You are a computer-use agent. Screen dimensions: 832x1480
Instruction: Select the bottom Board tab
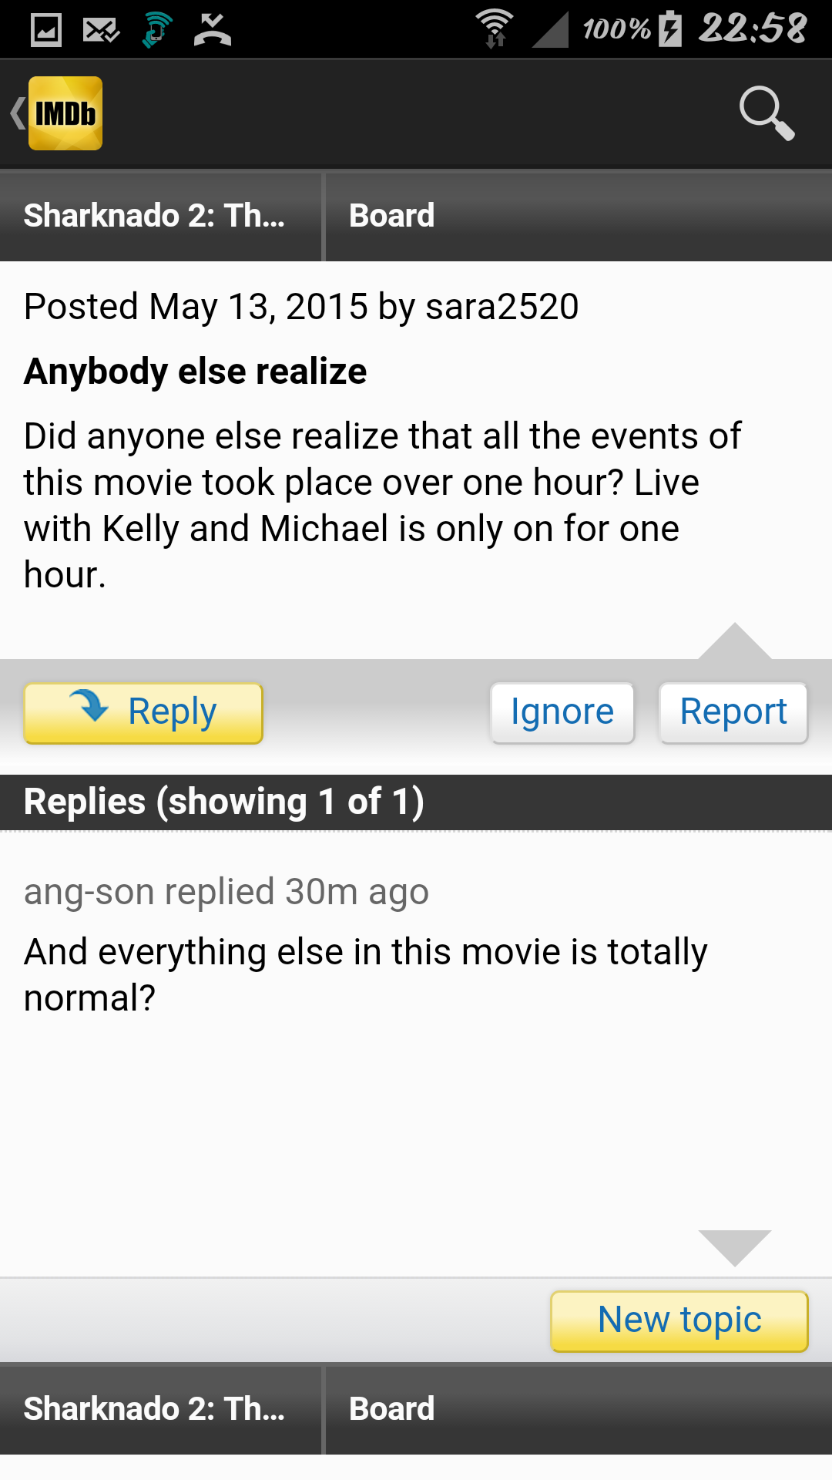pyautogui.click(x=578, y=1409)
